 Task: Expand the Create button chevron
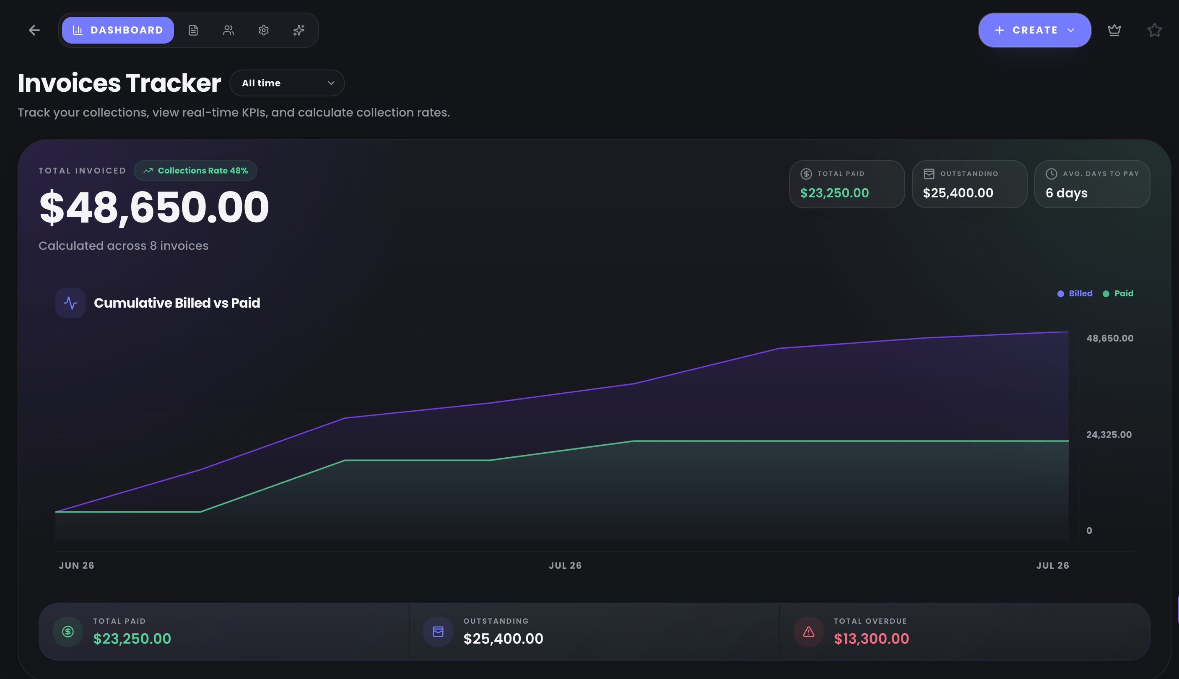[x=1071, y=30]
